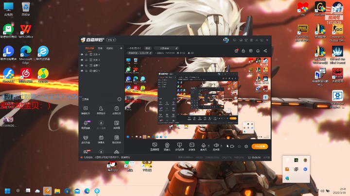Click the NVIDIA icon in tray popup

pos(296,160)
